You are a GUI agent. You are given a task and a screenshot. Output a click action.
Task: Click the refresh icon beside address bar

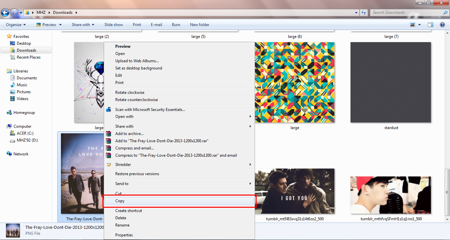tap(364, 13)
